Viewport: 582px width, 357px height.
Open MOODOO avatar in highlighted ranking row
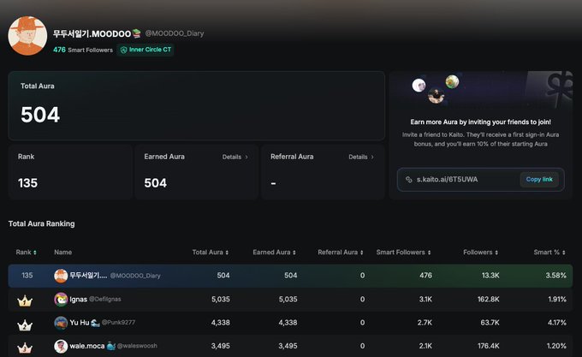(x=61, y=276)
